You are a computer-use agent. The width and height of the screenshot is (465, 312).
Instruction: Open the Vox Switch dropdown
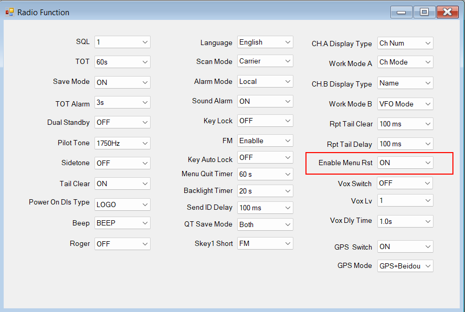(405, 183)
